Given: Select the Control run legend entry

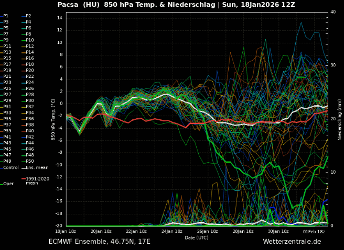Looking at the screenshot, I should pyautogui.click(x=10, y=167).
